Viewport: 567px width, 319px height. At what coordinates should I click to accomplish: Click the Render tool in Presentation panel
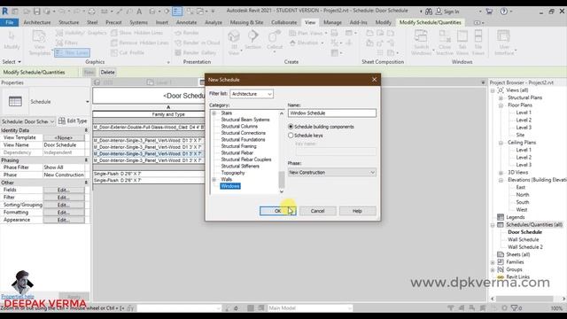coord(187,33)
